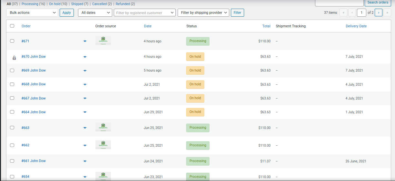Image resolution: width=395 pixels, height=181 pixels.
Task: Click Processing status badge of order #671
Action: 198,41
